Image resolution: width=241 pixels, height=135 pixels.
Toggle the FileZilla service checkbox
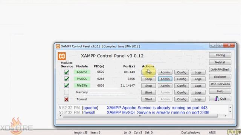(x=67, y=85)
